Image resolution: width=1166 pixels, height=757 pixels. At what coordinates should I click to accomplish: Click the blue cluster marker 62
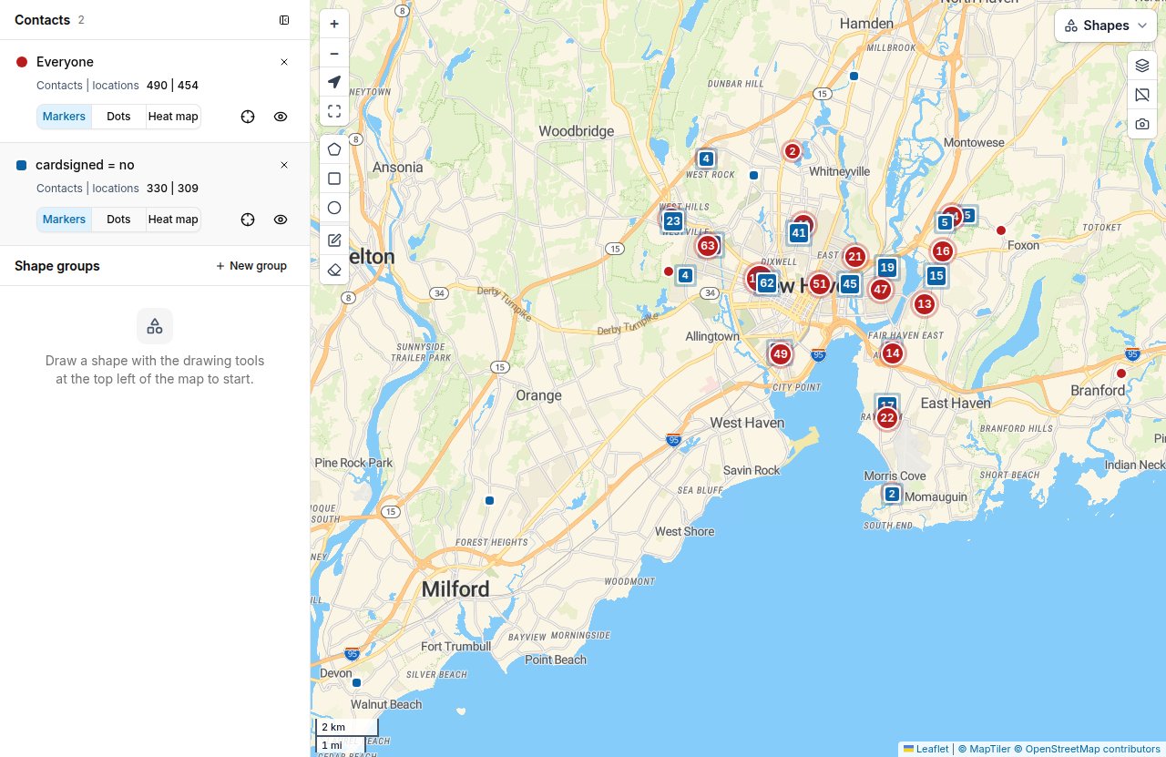[767, 283]
